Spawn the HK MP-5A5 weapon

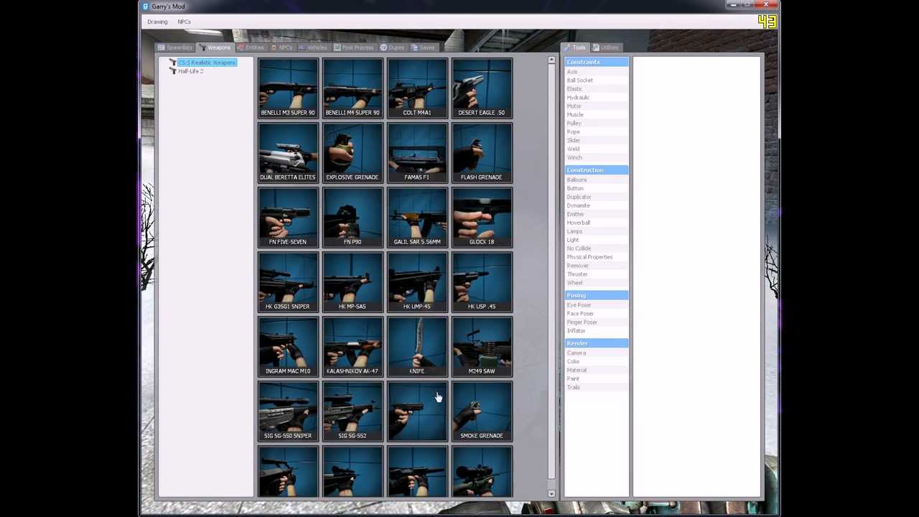click(353, 281)
